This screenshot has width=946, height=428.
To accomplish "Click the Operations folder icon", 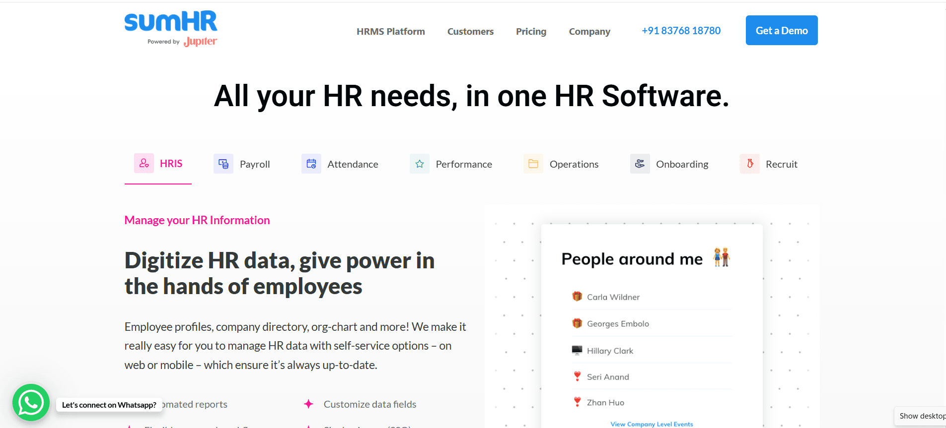I will pos(533,164).
